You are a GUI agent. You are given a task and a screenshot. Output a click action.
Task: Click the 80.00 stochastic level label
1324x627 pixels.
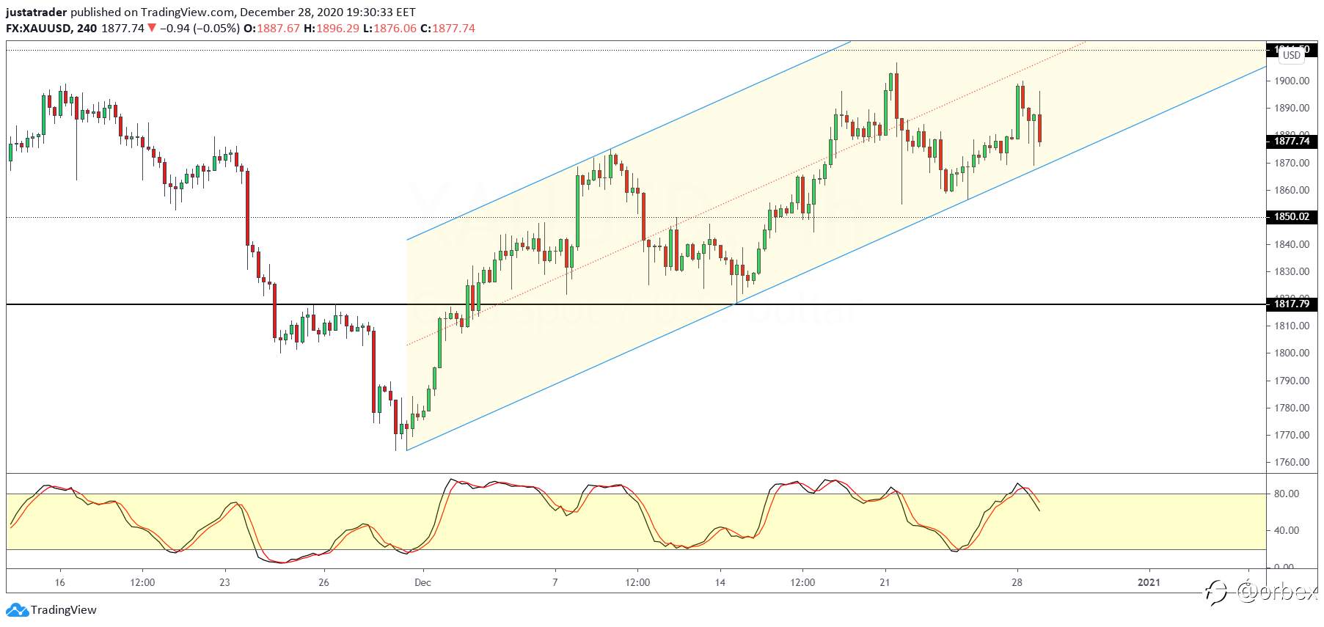1287,494
